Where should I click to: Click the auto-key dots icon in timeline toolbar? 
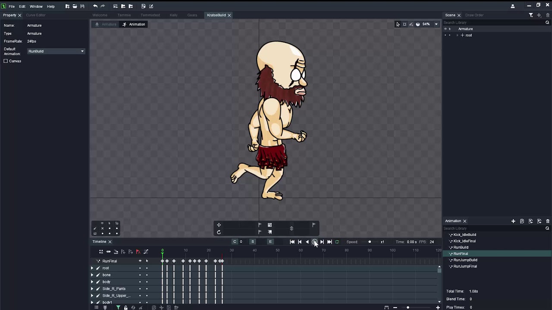tap(101, 251)
